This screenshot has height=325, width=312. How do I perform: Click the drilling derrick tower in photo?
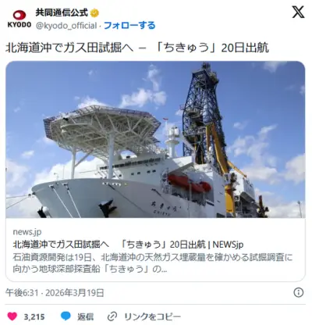point(202,109)
